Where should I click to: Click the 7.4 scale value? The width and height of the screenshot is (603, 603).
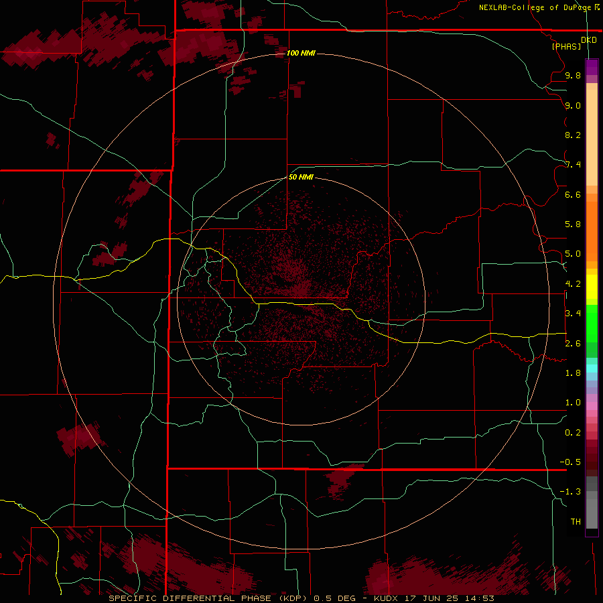tap(573, 165)
